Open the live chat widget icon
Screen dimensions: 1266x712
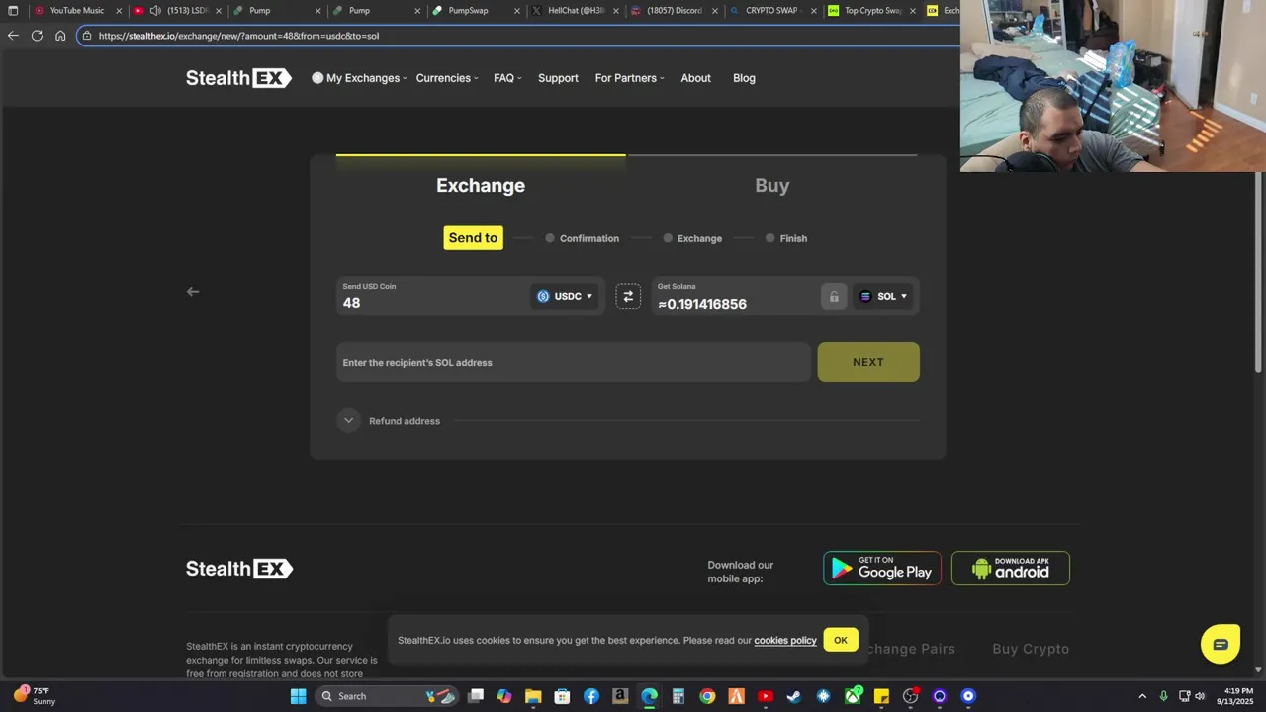tap(1221, 644)
